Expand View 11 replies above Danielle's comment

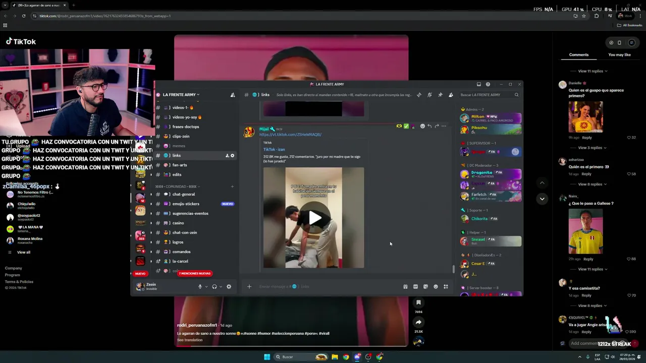tap(593, 71)
